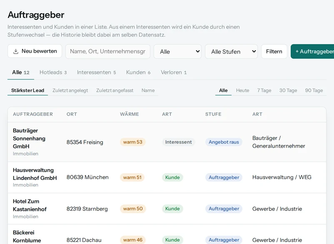This screenshot has height=244, width=334.
Task: Click the Filtern button
Action: pyautogui.click(x=274, y=51)
